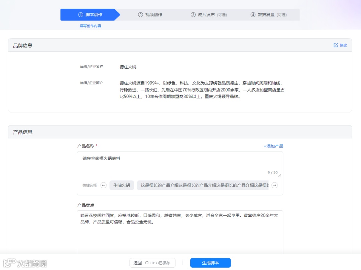361x270 pixels.
Task: Focus the 产品卖点 text area
Action: pyautogui.click(x=180, y=232)
